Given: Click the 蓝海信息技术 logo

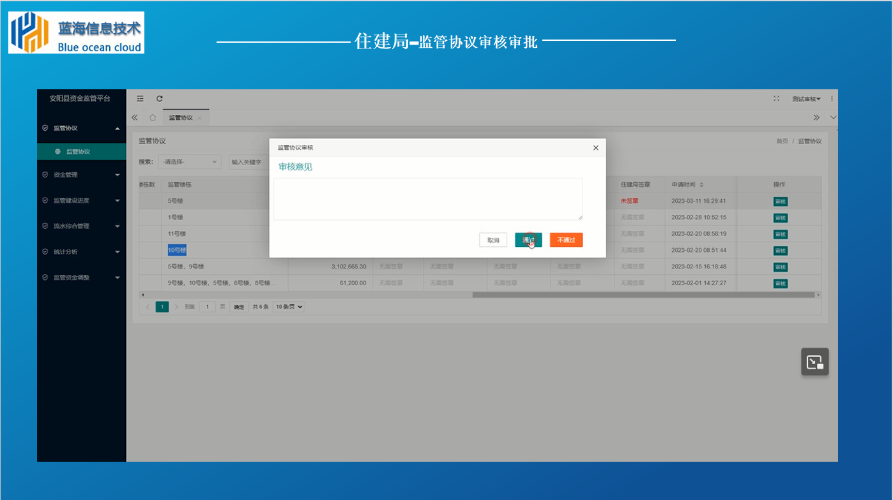Looking at the screenshot, I should [76, 33].
